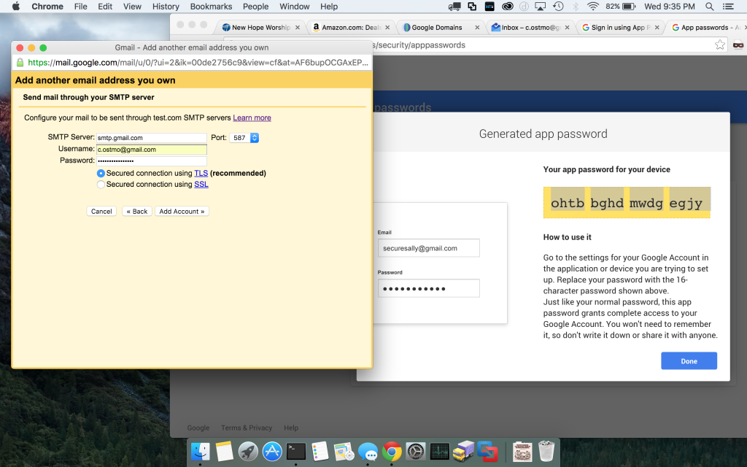Viewport: 747px width, 467px height.
Task: Click the generated app password text
Action: click(x=627, y=203)
